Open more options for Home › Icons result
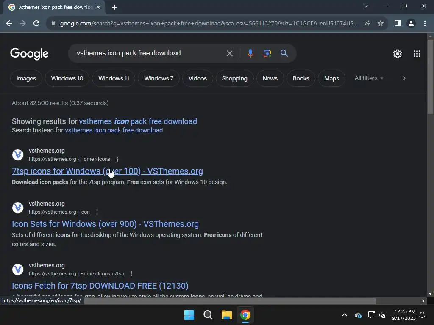Screen dimensions: 434x325 tap(117, 159)
